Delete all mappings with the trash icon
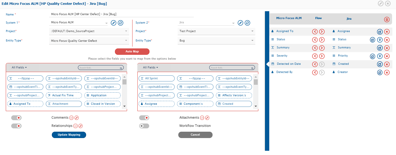The image size is (396, 155). (387, 19)
